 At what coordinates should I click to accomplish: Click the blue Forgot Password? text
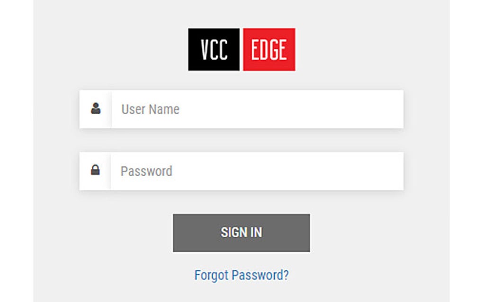point(241,275)
